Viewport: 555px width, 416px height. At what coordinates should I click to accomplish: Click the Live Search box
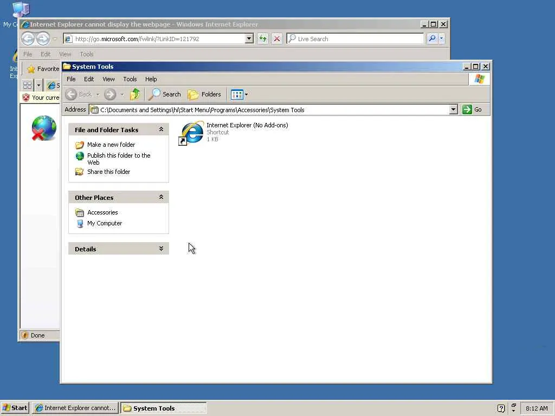(355, 38)
